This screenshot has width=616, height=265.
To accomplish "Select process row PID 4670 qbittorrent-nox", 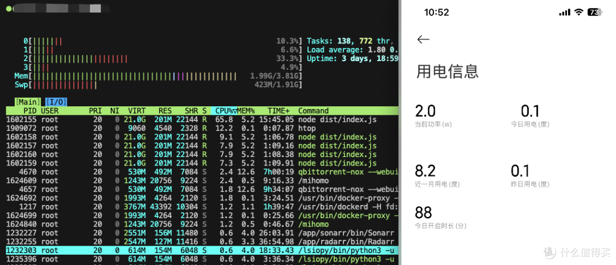I will point(202,172).
